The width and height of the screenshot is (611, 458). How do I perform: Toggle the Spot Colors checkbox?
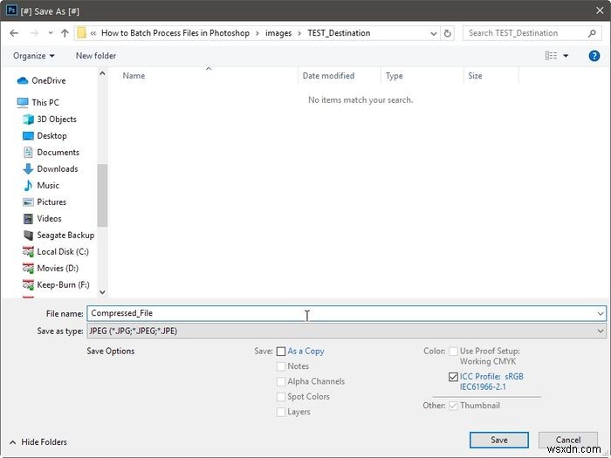coord(281,397)
